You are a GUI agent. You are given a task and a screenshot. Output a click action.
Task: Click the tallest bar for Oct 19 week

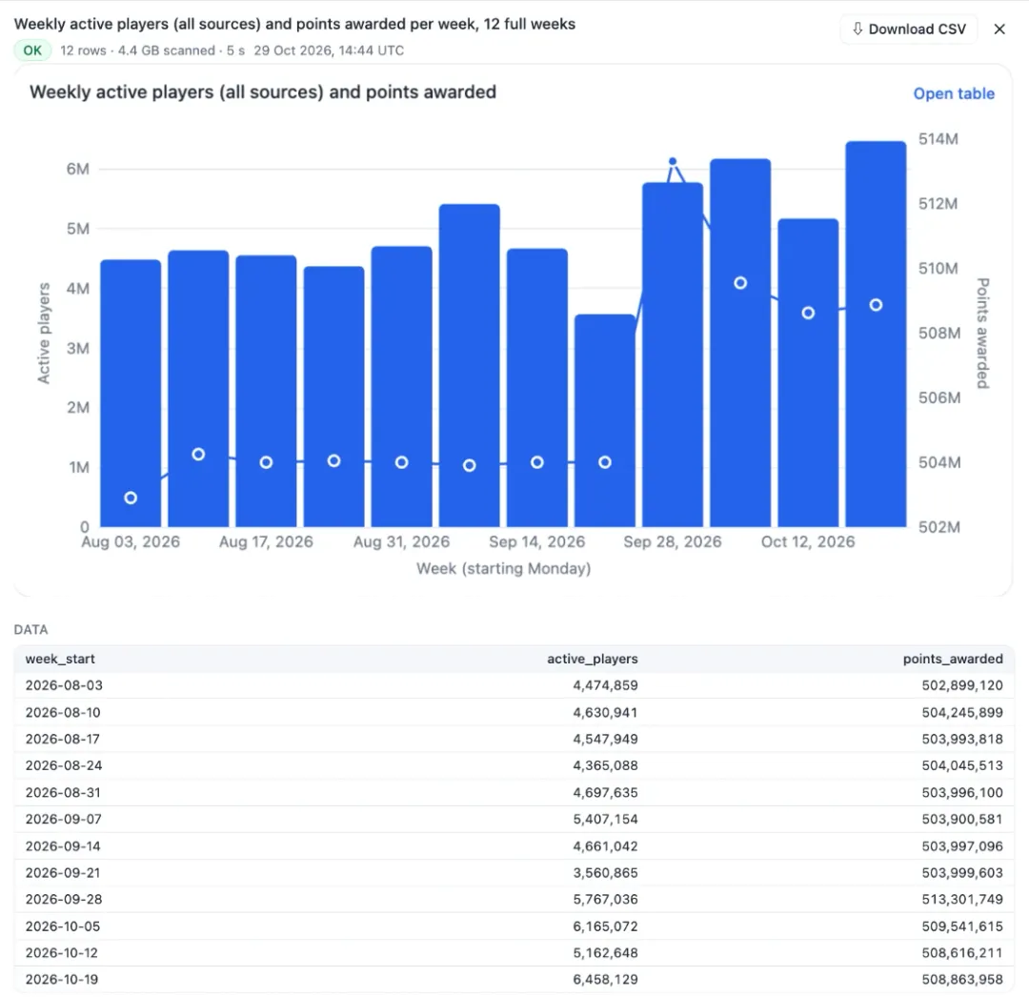876,335
